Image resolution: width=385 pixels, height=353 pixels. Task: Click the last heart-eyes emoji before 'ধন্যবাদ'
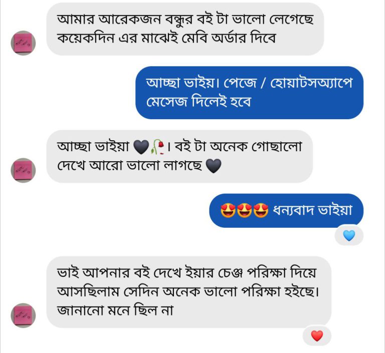(x=261, y=211)
